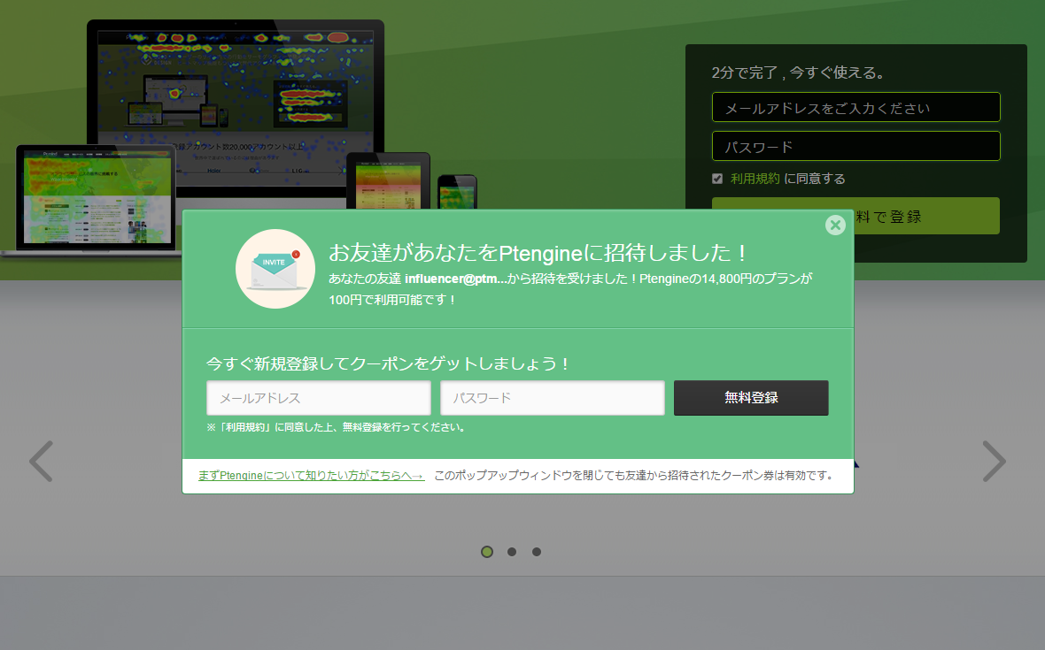Click the invite envelope icon

(x=275, y=269)
